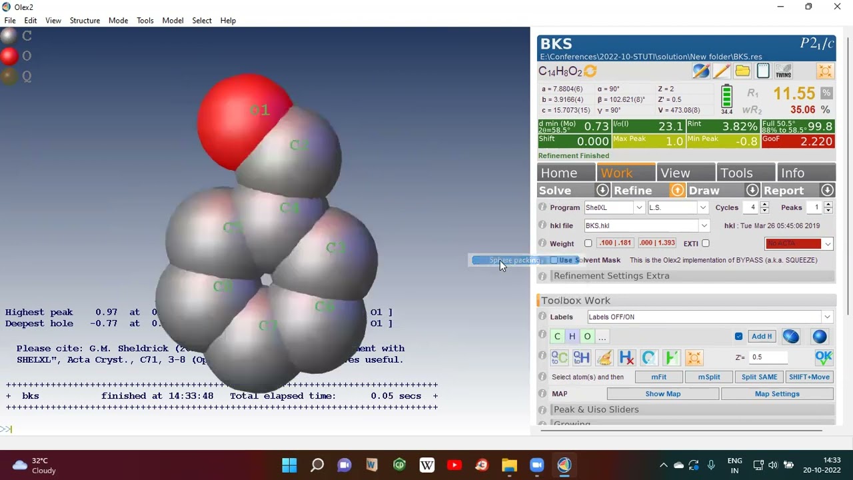This screenshot has height=480, width=853.
Task: Expand the Draw options arrow
Action: click(x=752, y=191)
